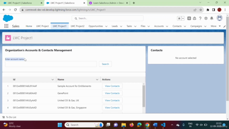The height and width of the screenshot is (129, 229).
Task: Expand the Contacts nav dropdown
Action: pyautogui.click(x=185, y=26)
